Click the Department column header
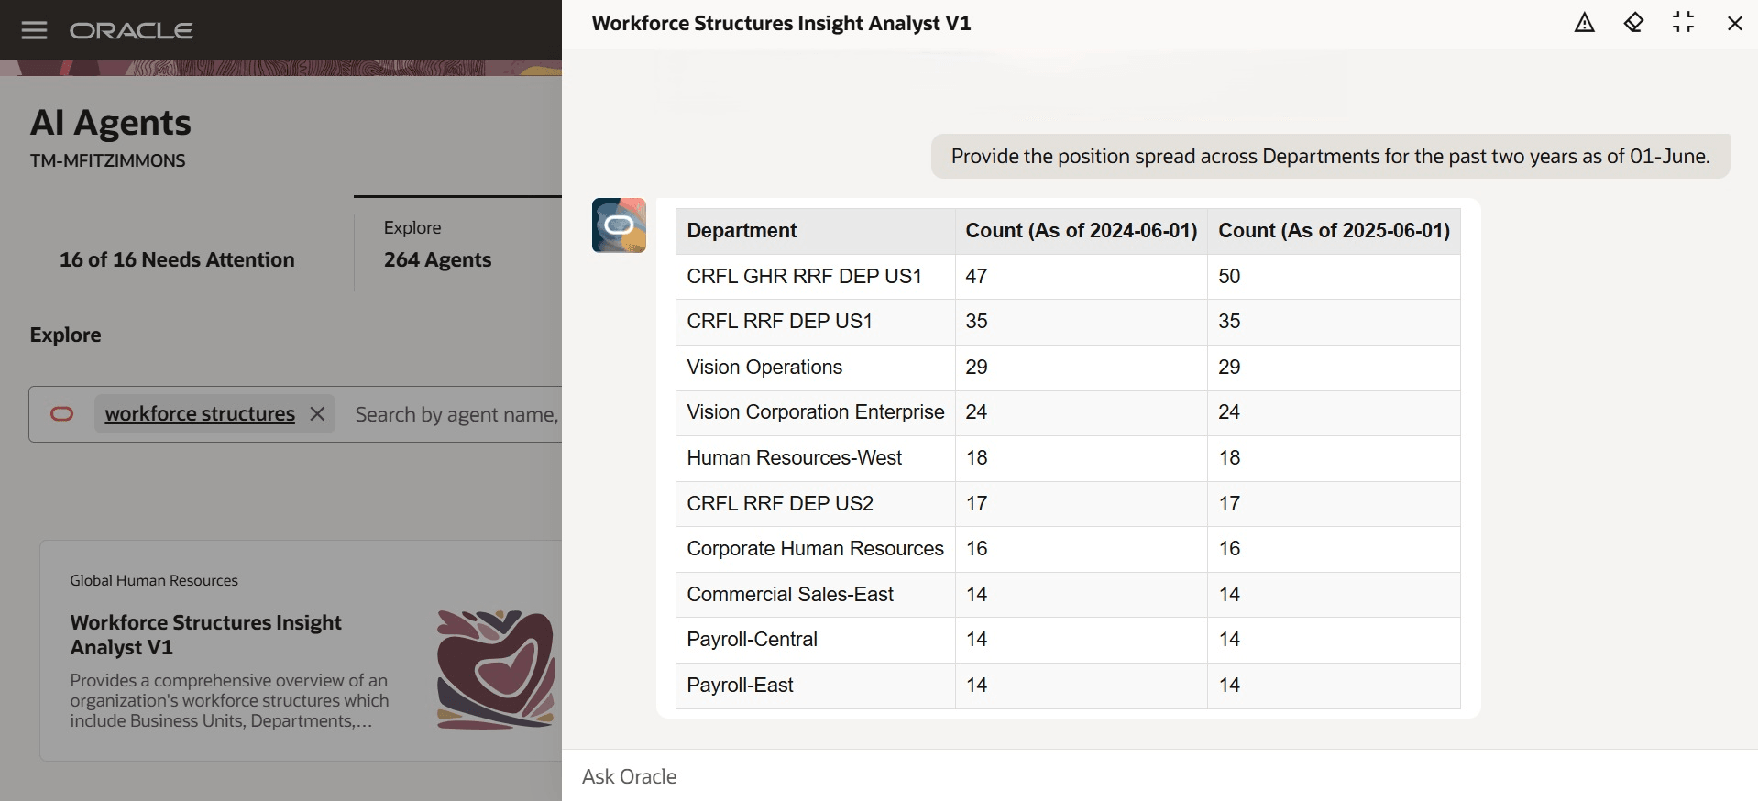This screenshot has width=1758, height=801. point(742,231)
